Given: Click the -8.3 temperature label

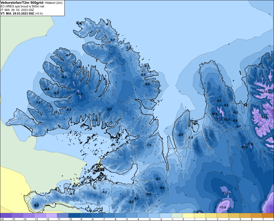Looking at the screenshot, I should coord(68,110).
